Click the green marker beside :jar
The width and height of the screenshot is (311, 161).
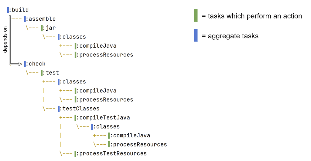(x=42, y=28)
